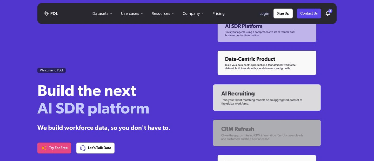Open the Pricing page
Image resolution: width=374 pixels, height=161 pixels.
click(218, 14)
